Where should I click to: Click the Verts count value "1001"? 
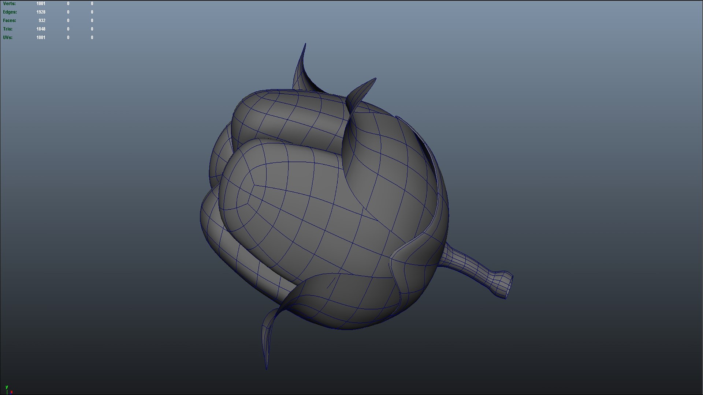tap(41, 4)
